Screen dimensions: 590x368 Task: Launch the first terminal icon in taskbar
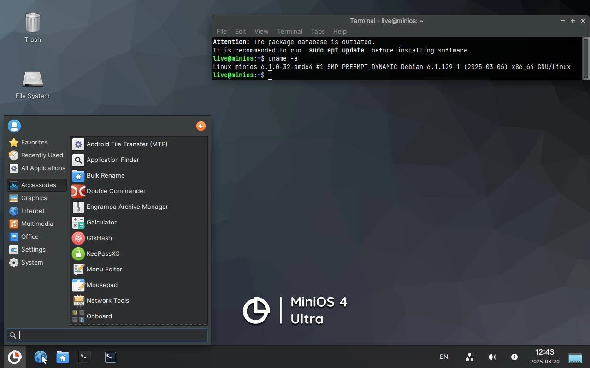click(x=85, y=357)
